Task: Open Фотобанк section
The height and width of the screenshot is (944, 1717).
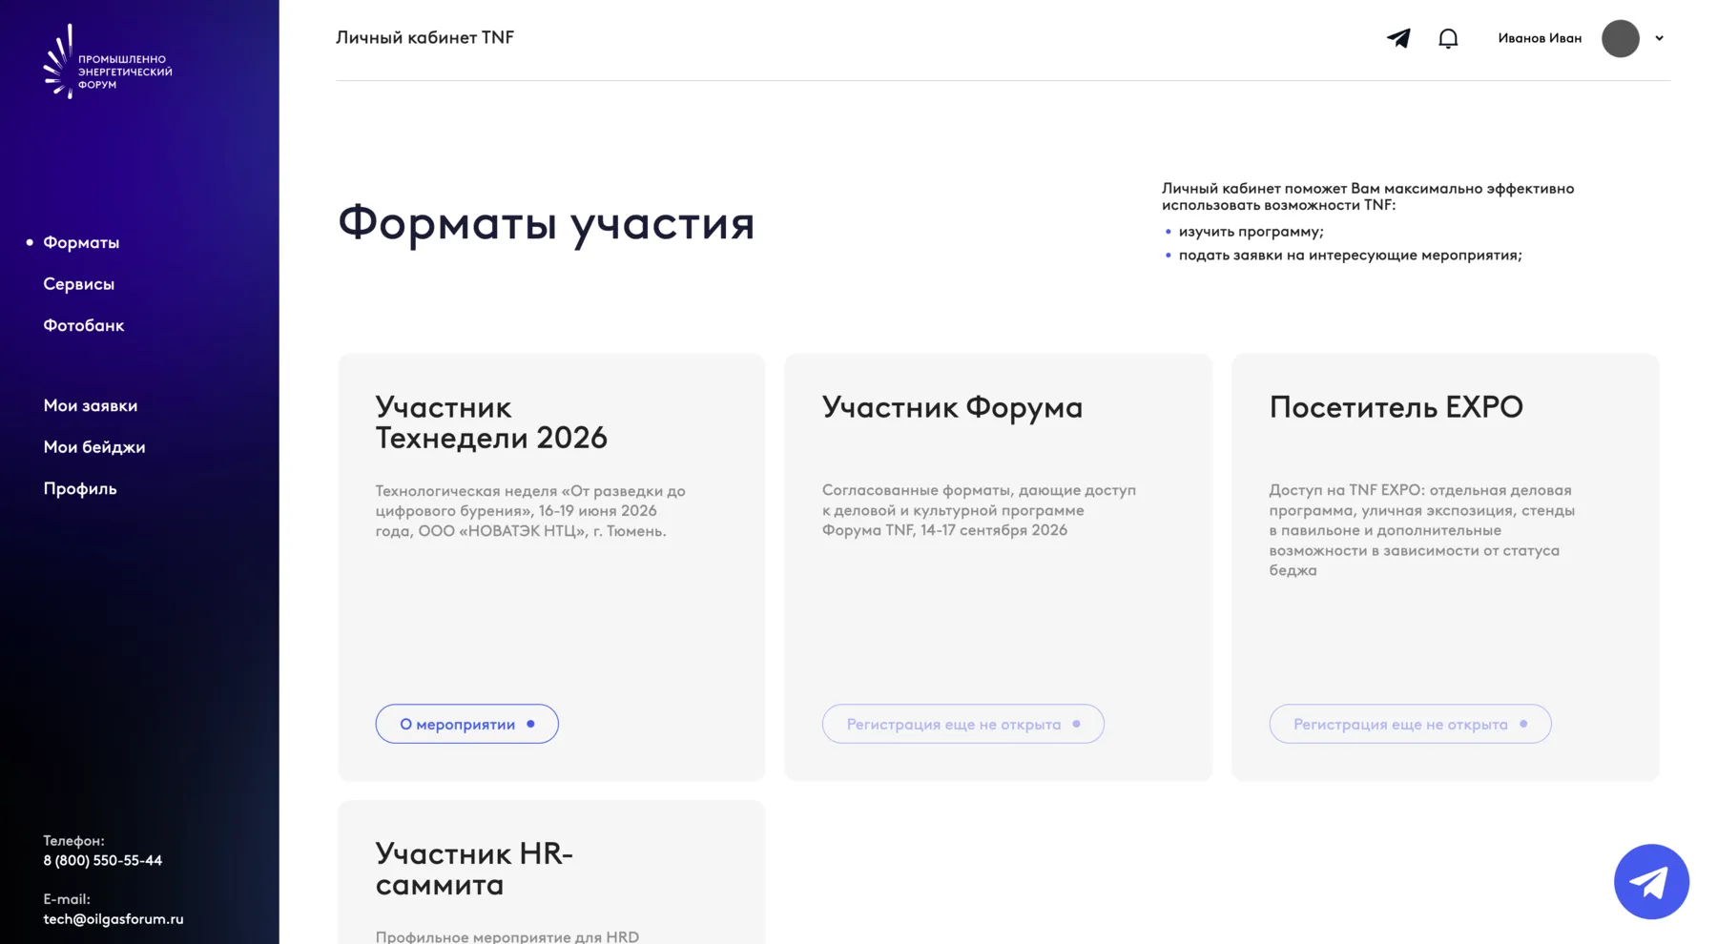Action: click(84, 325)
